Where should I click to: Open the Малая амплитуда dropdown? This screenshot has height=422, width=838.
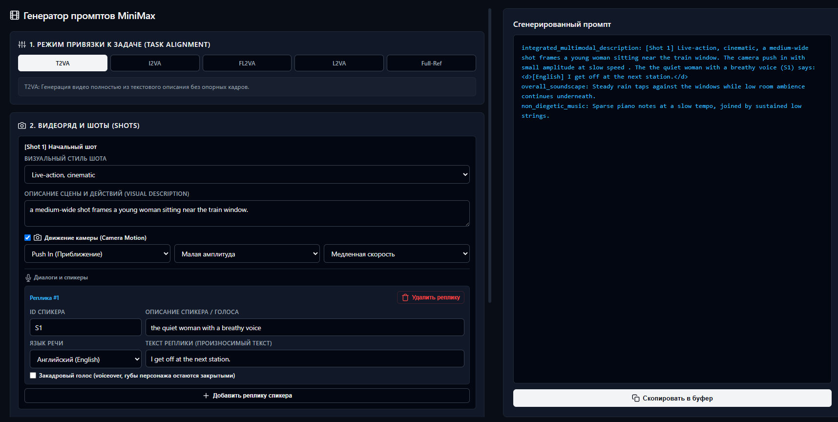[247, 253]
